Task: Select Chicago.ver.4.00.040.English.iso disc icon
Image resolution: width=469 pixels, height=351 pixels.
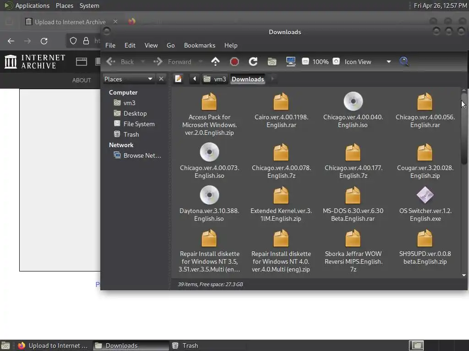Action: point(353,101)
